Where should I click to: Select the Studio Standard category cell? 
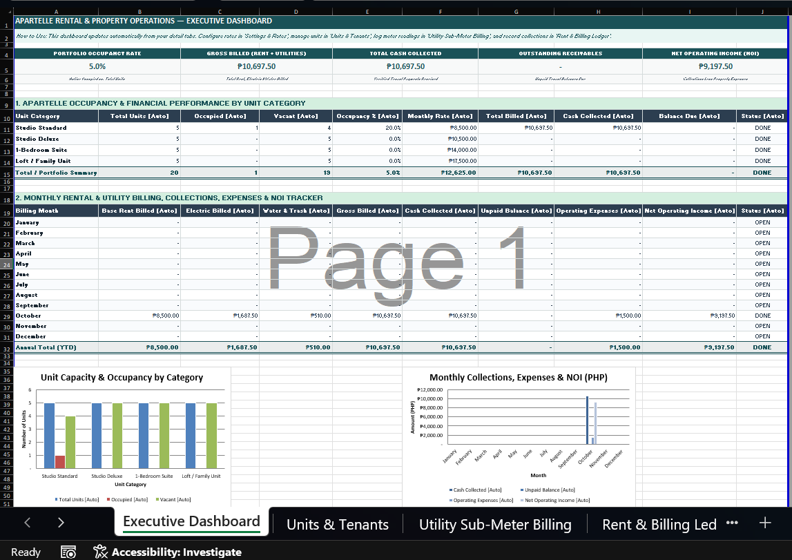(56, 128)
